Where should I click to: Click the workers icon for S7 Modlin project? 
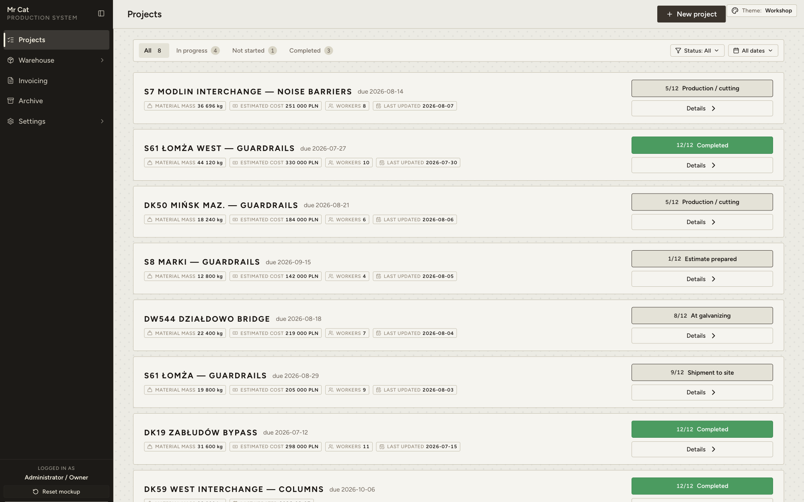331,106
